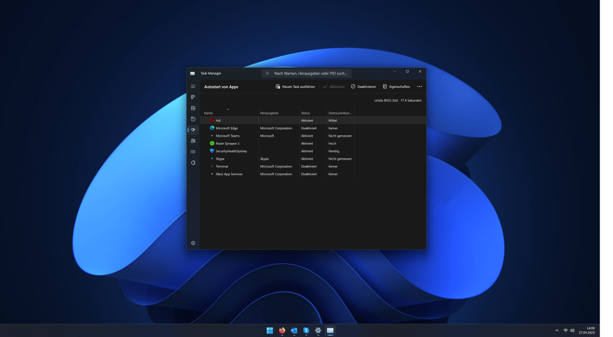Click the 'Niedrig' impact of SecurityHealthSystray

334,151
